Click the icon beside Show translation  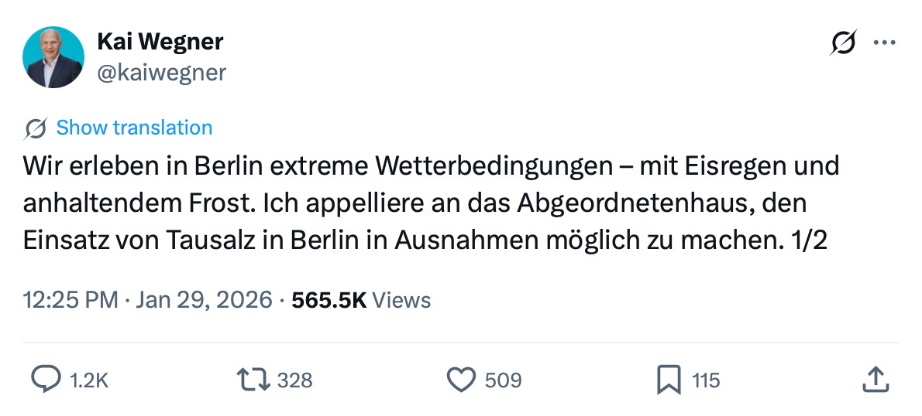point(36,128)
